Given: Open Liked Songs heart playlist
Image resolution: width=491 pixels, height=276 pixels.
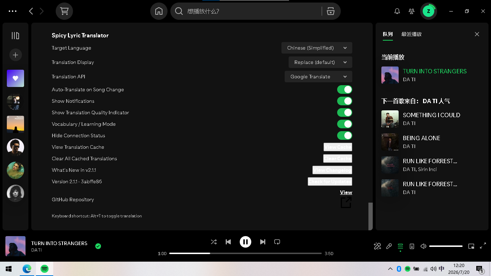Looking at the screenshot, I should coord(15,78).
